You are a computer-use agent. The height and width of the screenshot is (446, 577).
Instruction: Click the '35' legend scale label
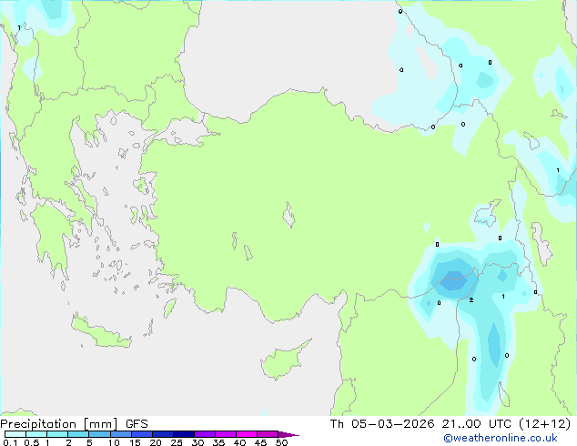pos(218,442)
